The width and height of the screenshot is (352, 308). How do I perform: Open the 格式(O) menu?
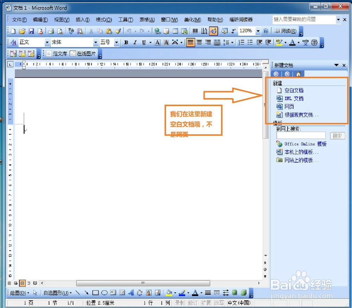pos(104,20)
